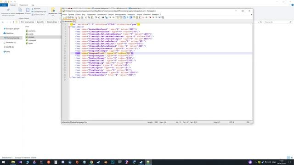Open the Windows Start menu
The width and height of the screenshot is (294, 165).
[3, 162]
